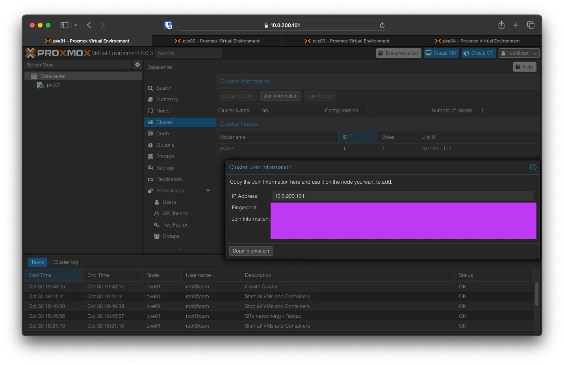Switch to pve03 Proxmox browser tab
Image resolution: width=564 pixels, height=365 pixels.
[x=347, y=41]
